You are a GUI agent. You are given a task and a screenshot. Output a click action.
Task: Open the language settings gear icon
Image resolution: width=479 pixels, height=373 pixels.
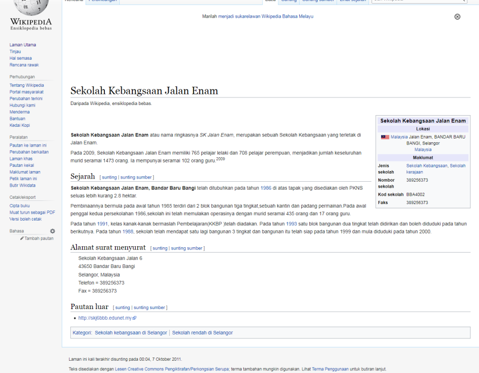(53, 231)
